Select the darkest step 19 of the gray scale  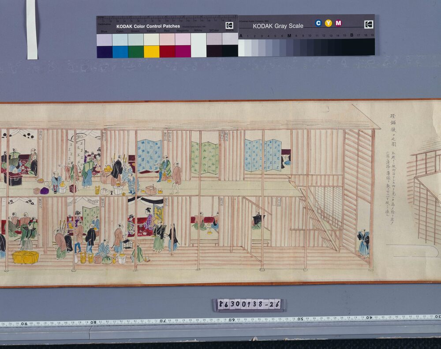(371, 47)
